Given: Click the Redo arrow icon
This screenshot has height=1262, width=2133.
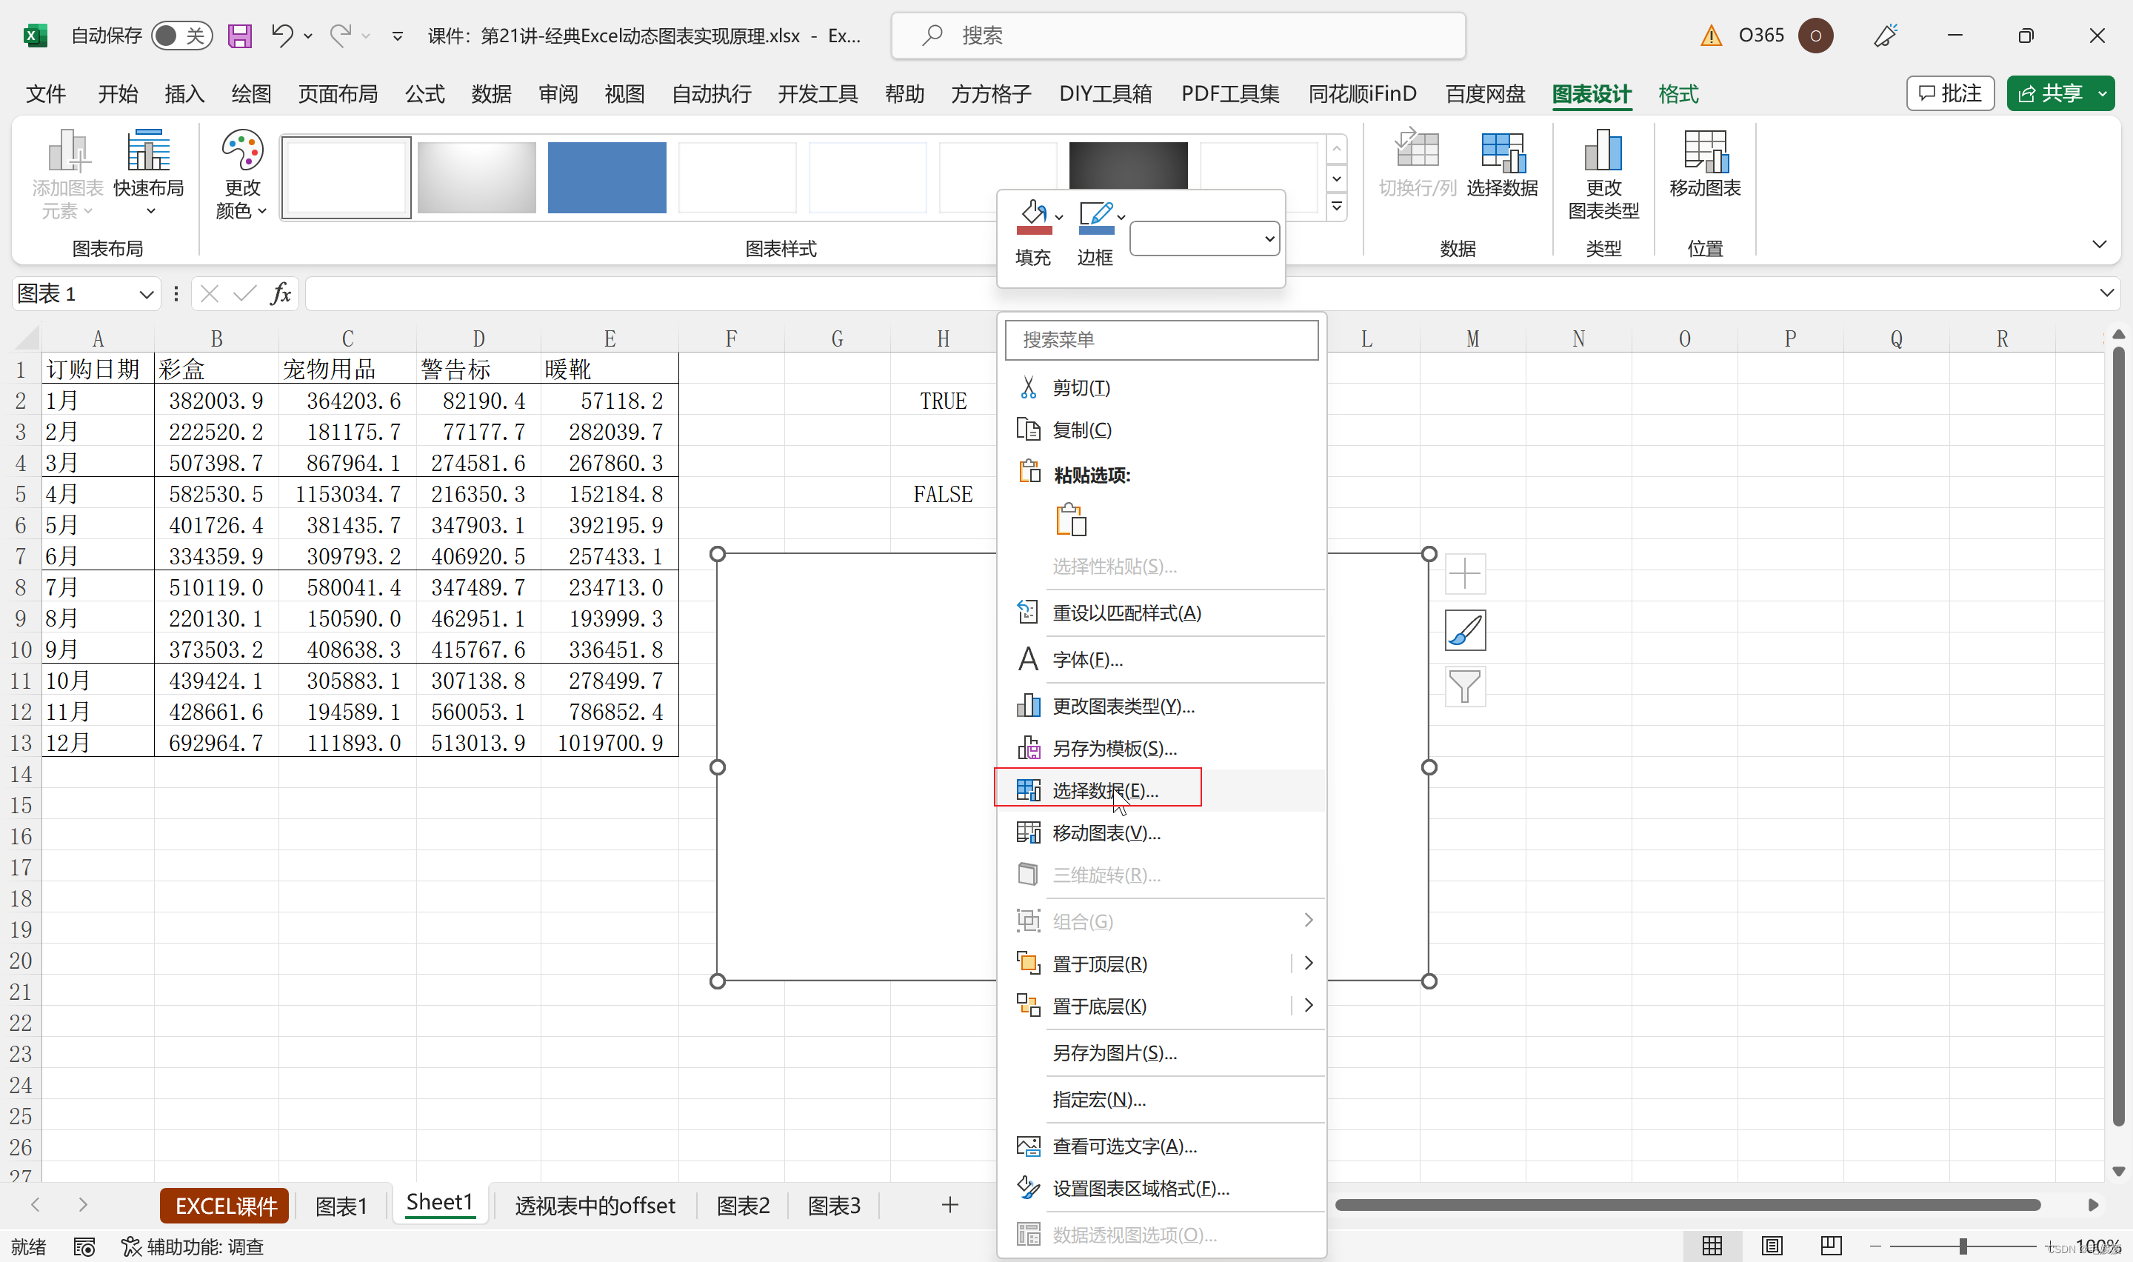Looking at the screenshot, I should (341, 35).
